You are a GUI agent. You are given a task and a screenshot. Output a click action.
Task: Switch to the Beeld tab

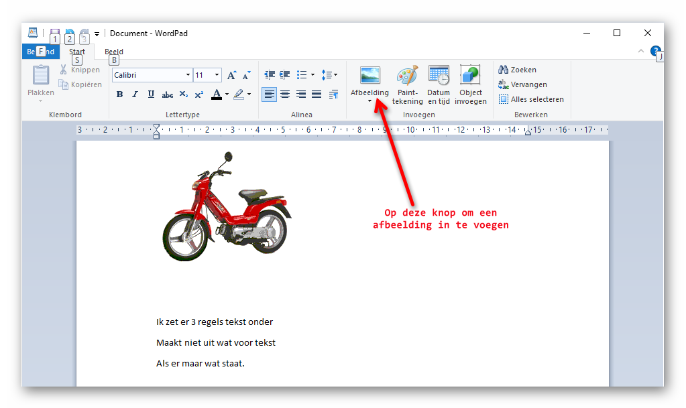click(114, 52)
